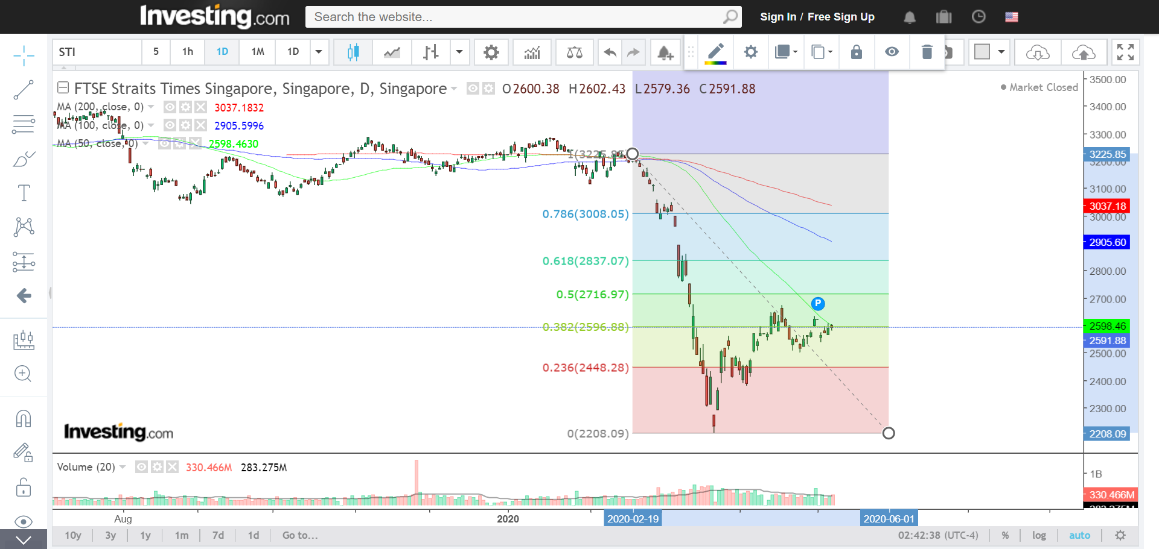This screenshot has width=1159, height=549.
Task: Click the Free Sign Up link
Action: (841, 17)
